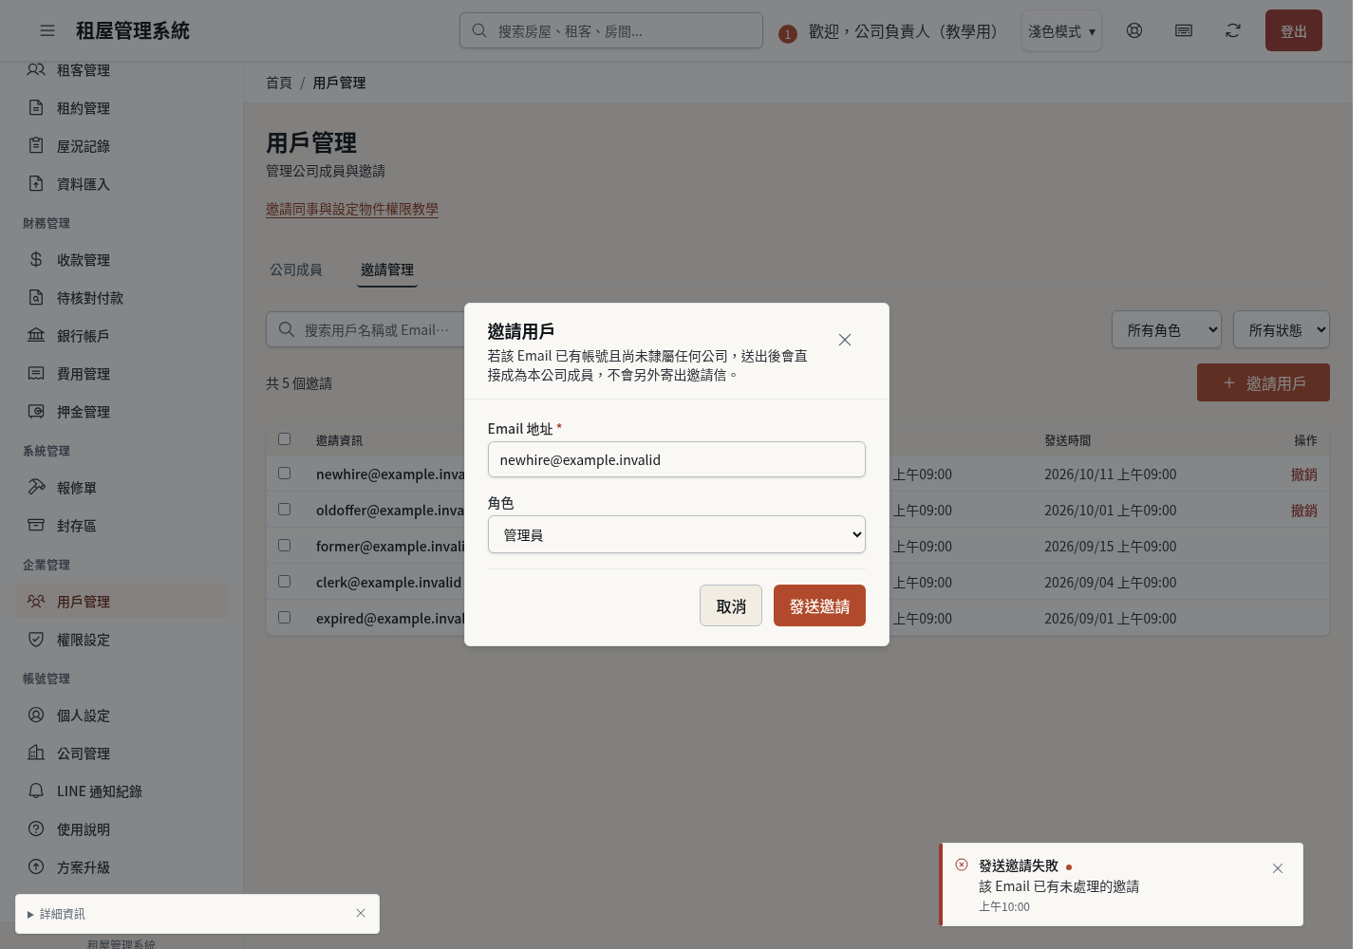The image size is (1367, 949).
Task: Open 封存區 in sidebar
Action: coord(122,526)
